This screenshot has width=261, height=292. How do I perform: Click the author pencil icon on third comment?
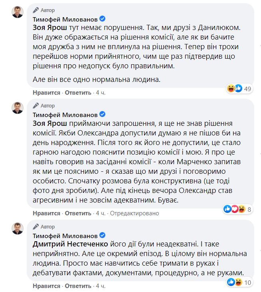[x=36, y=226]
